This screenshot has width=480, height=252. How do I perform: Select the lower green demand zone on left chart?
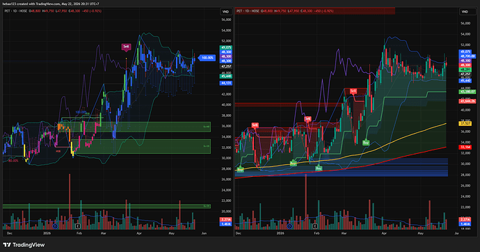coord(141,146)
